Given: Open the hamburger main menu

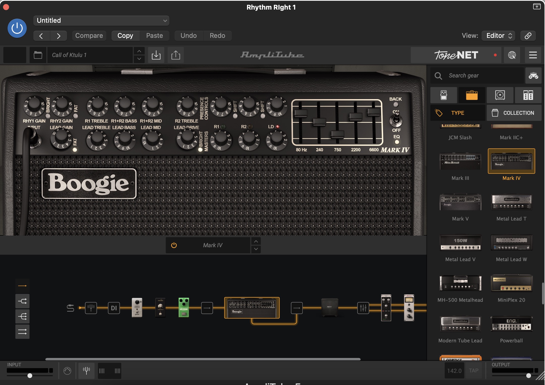Looking at the screenshot, I should pyautogui.click(x=533, y=55).
